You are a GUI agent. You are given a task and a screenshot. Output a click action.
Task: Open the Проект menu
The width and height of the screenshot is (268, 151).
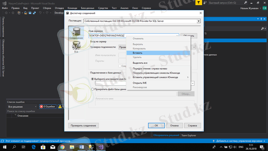click(35, 8)
